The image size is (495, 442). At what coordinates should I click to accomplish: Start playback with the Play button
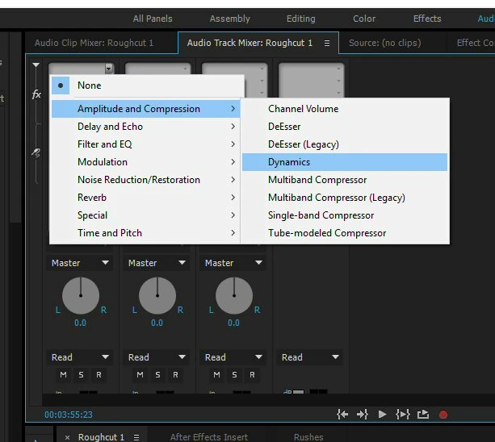tap(382, 415)
